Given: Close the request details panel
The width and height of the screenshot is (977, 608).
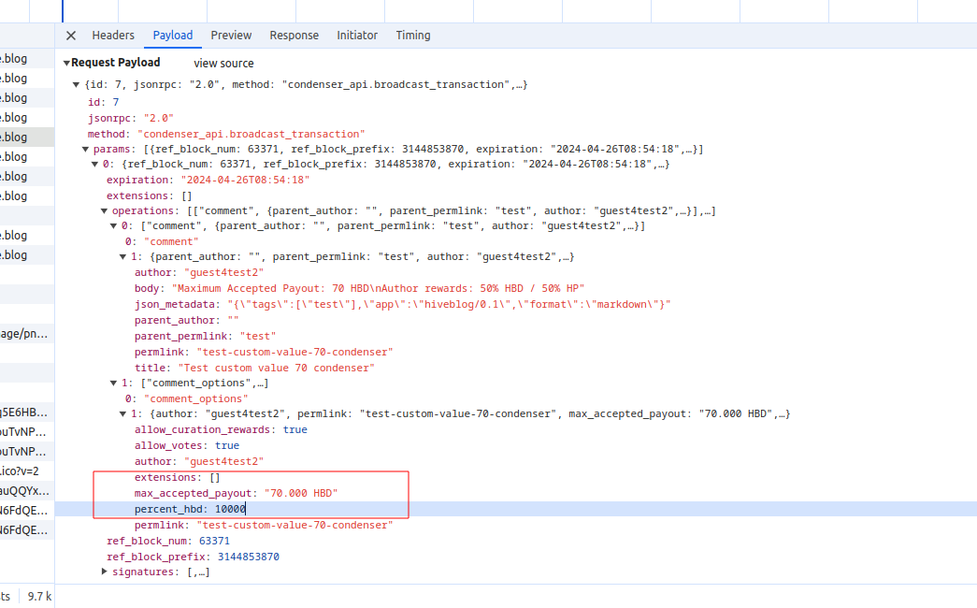Looking at the screenshot, I should [71, 36].
